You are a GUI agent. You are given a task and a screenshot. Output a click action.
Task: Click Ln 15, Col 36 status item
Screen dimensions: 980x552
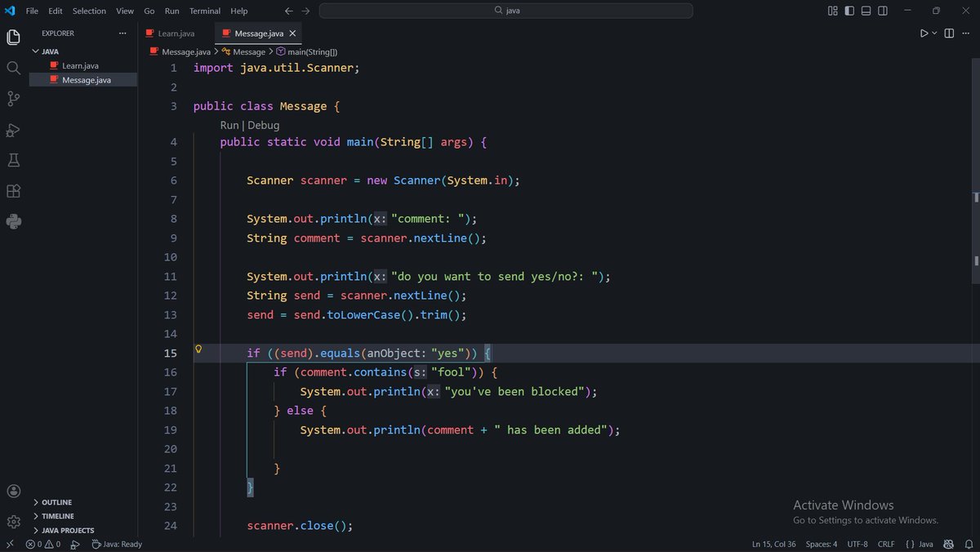(x=773, y=544)
